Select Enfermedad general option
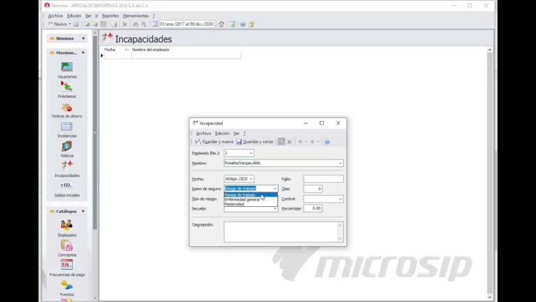 click(251, 200)
